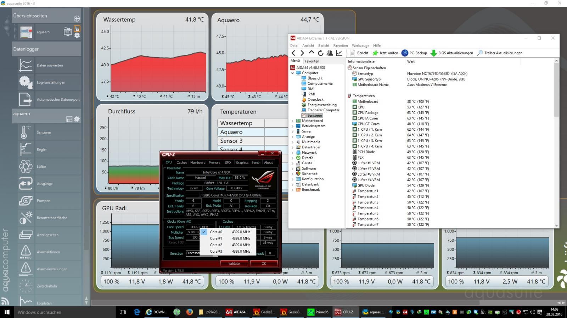Switch to Graphics tab in CPU-Z
This screenshot has width=567, height=318.
(242, 163)
